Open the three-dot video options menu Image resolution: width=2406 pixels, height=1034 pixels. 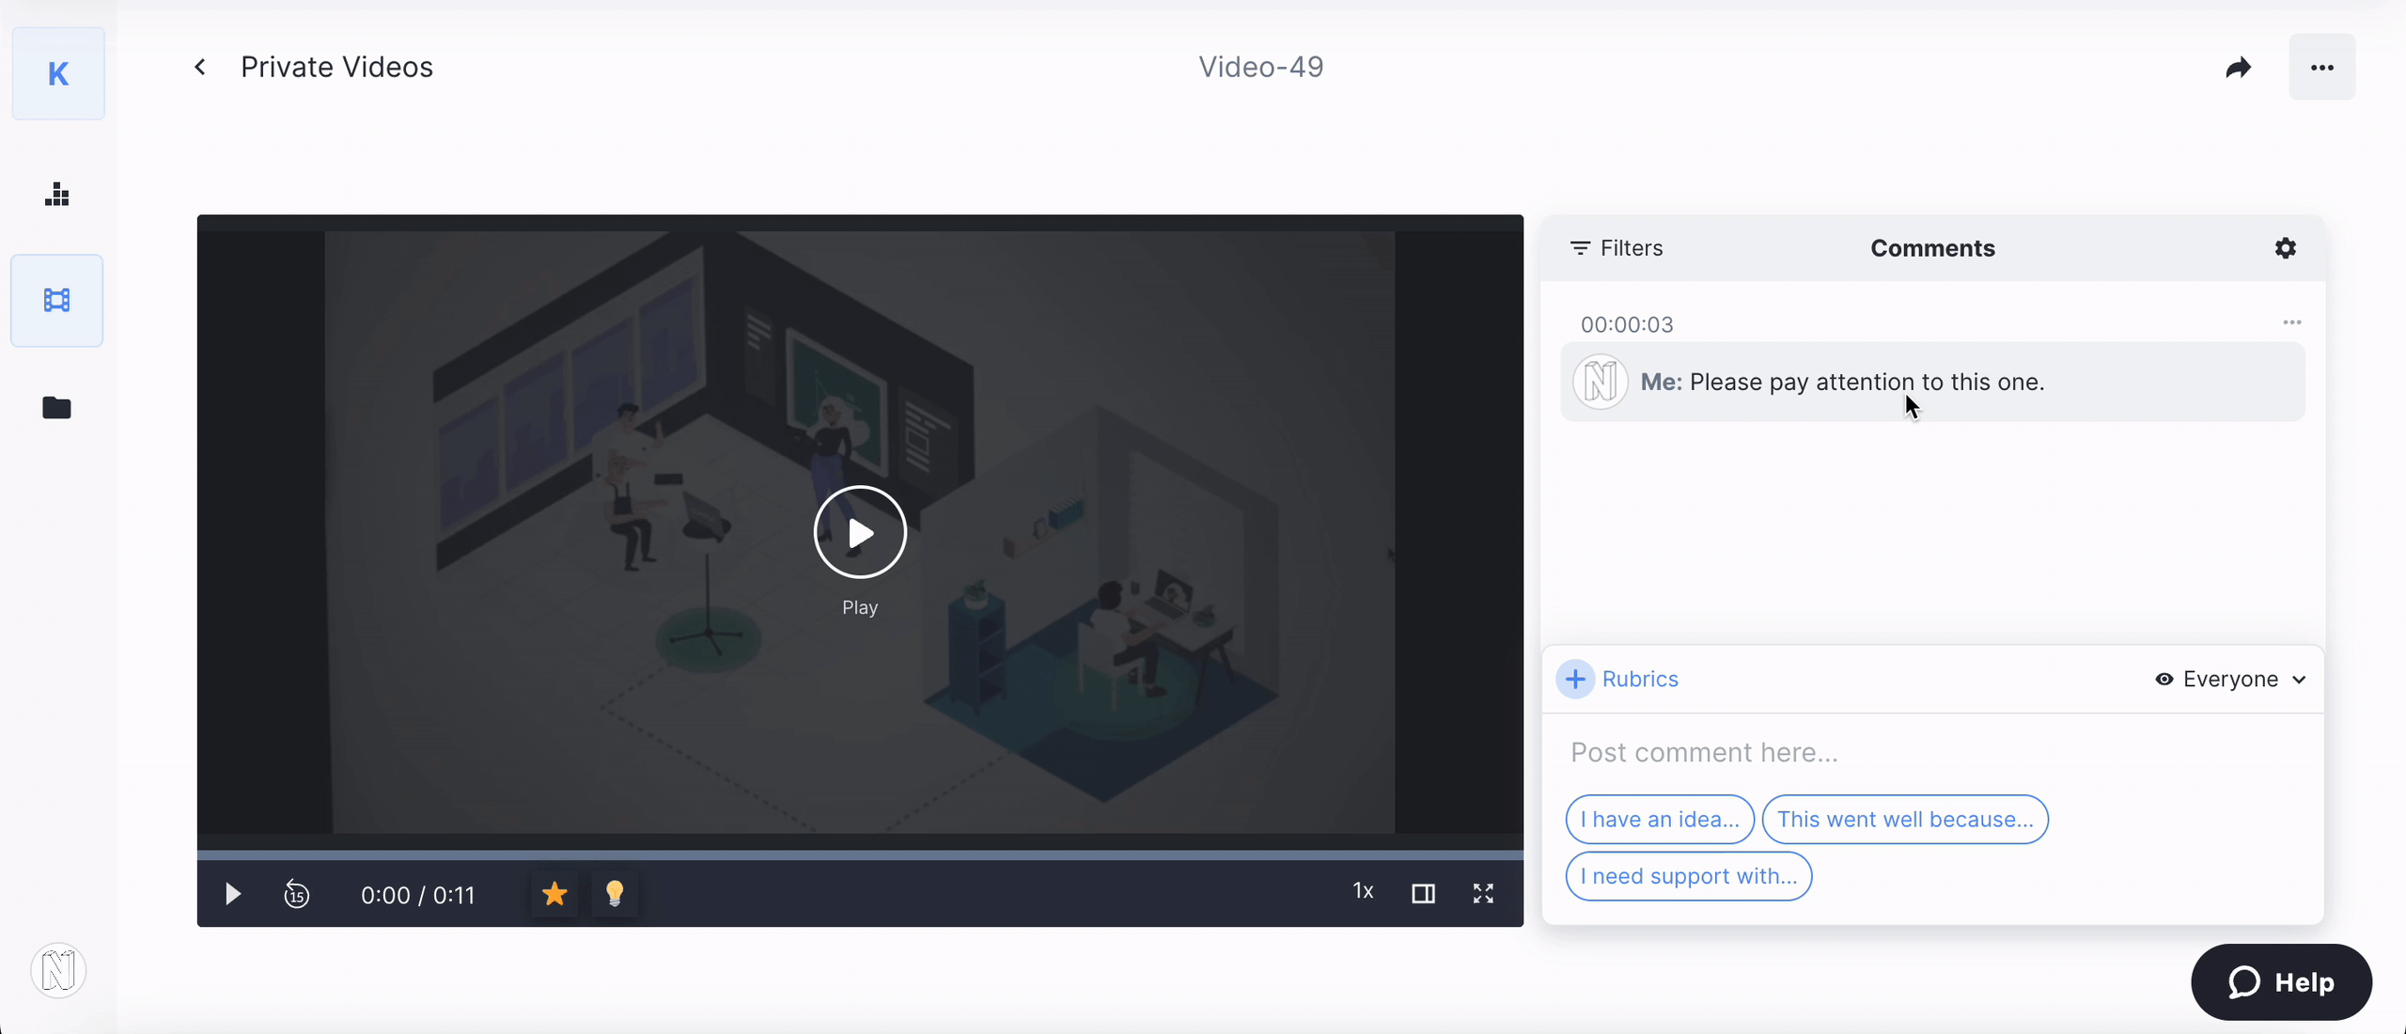[x=2321, y=68]
